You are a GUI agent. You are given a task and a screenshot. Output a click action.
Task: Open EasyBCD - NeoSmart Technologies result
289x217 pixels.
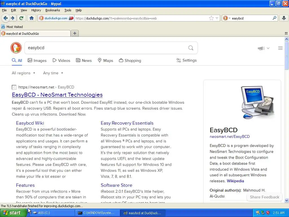(57, 95)
